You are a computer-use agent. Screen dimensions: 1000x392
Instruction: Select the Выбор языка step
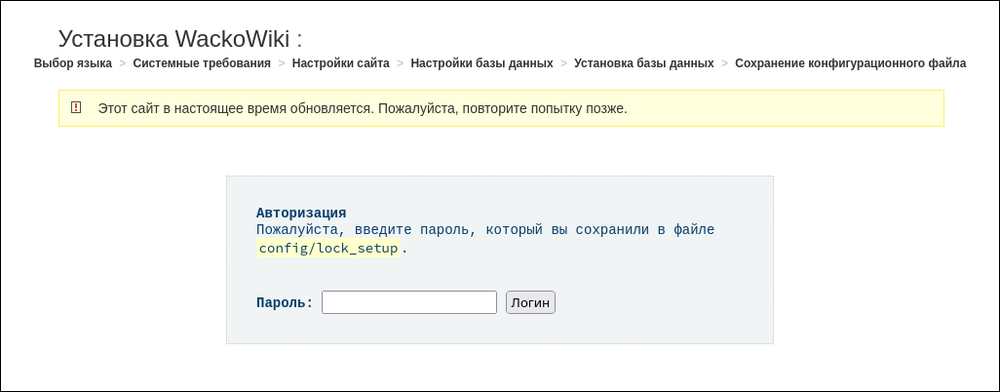click(73, 63)
